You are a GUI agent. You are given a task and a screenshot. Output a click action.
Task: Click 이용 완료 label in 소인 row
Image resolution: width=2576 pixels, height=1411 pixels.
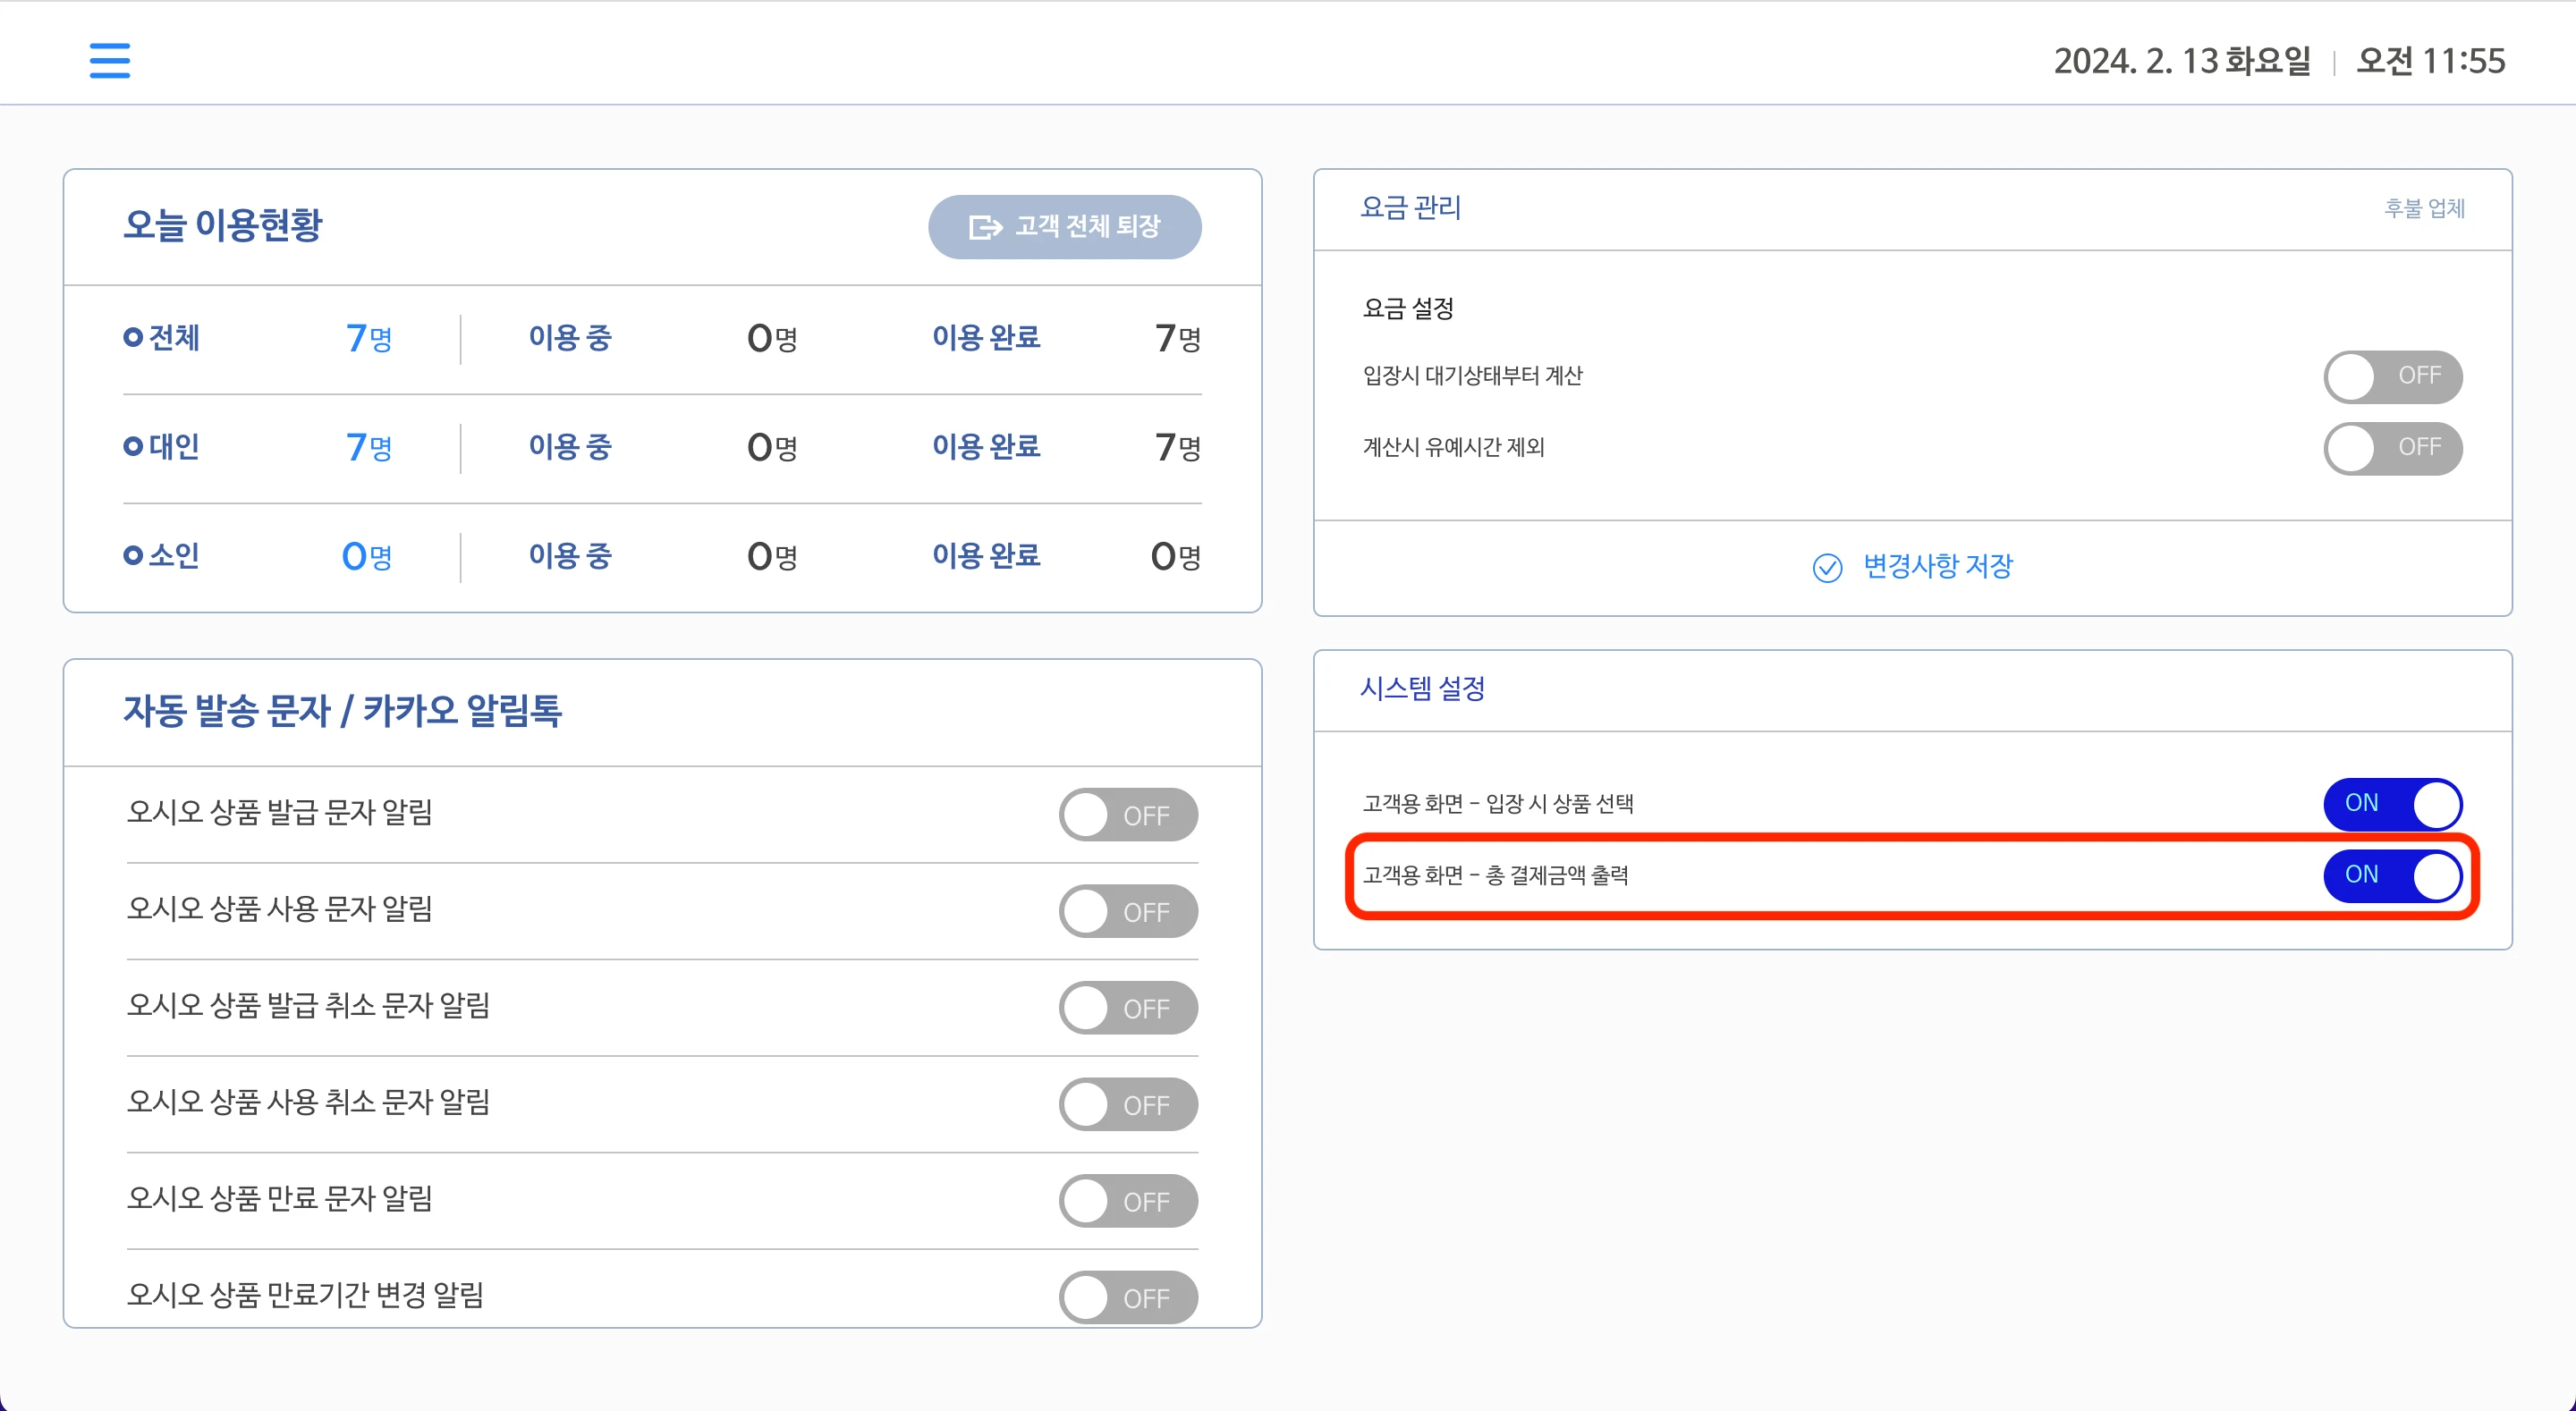[986, 556]
